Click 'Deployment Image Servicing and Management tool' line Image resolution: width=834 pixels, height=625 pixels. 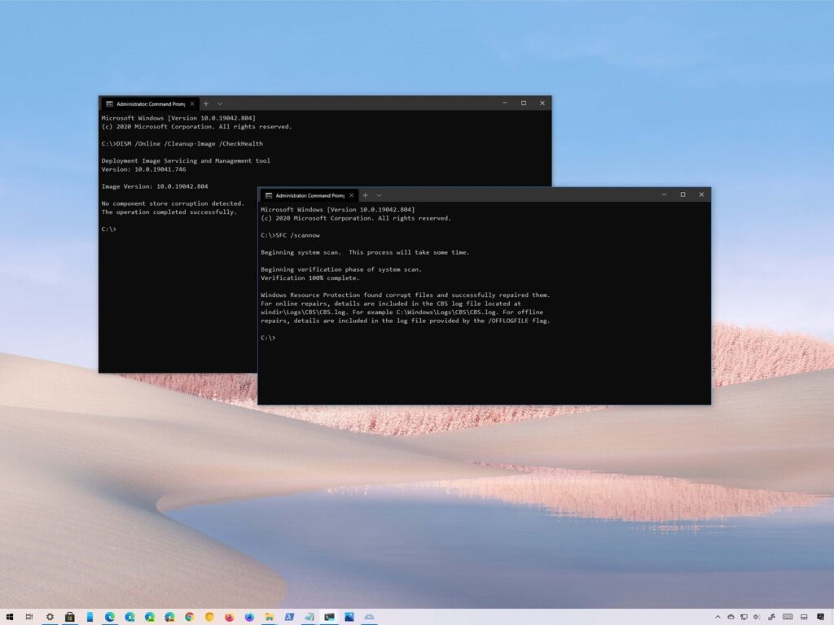point(186,160)
